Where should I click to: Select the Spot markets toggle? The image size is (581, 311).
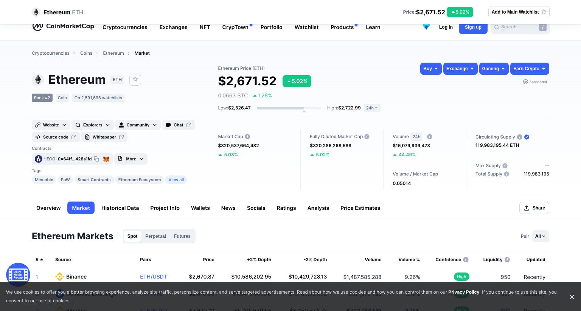pyautogui.click(x=132, y=236)
